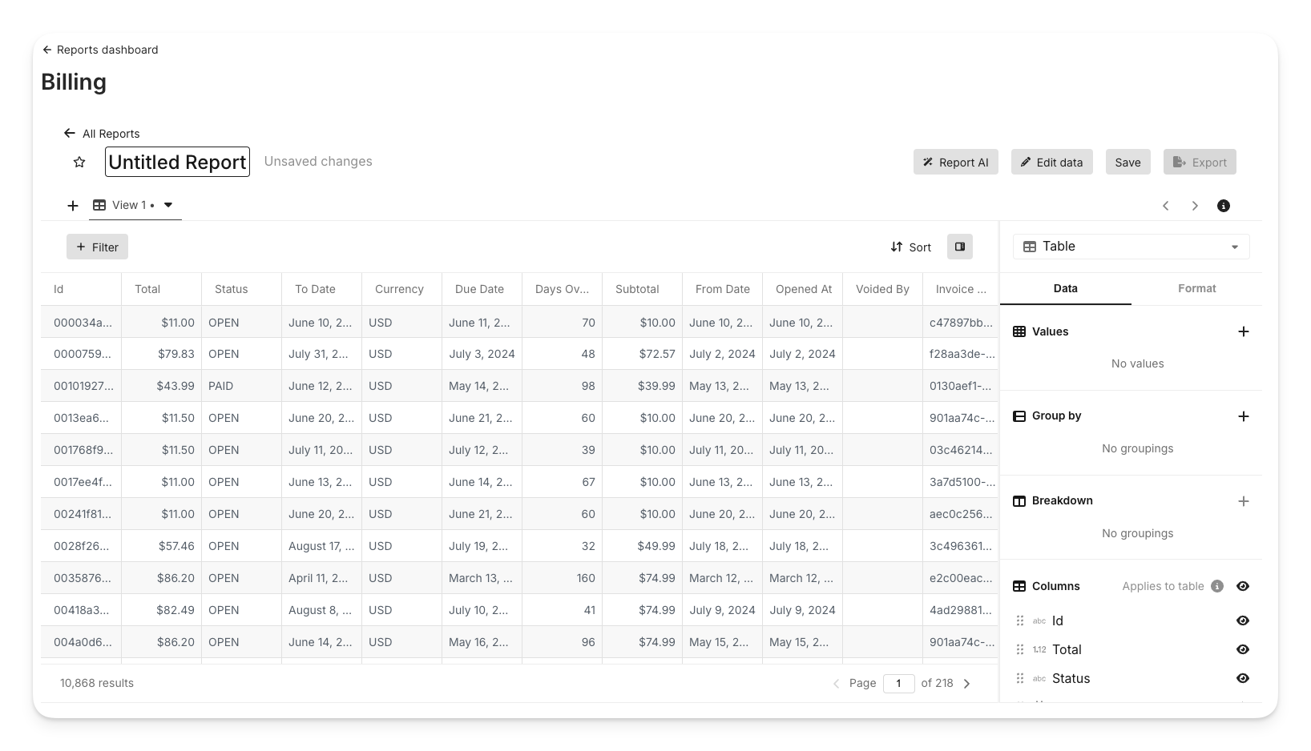Toggle the side panel icon next to Sort

point(959,247)
